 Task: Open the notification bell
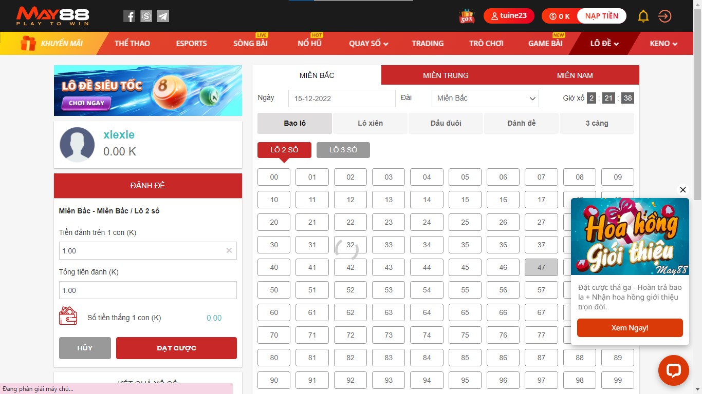click(643, 16)
